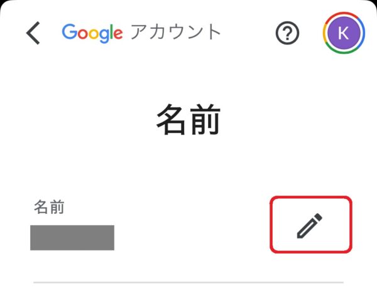The image size is (377, 288).
Task: Tap the circled question mark for support
Action: pyautogui.click(x=287, y=33)
